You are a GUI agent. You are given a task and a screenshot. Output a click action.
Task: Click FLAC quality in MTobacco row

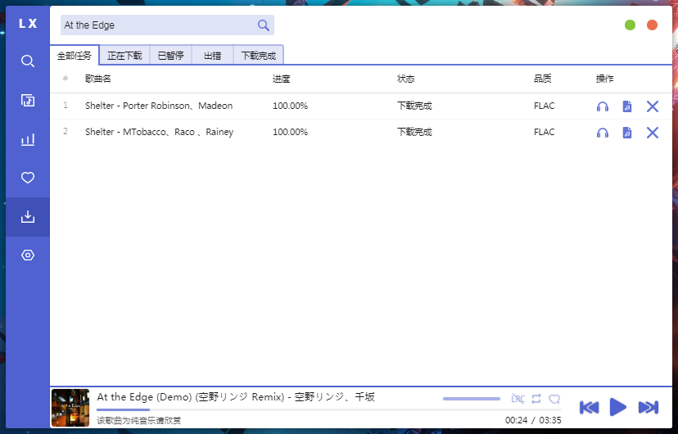[x=544, y=132]
